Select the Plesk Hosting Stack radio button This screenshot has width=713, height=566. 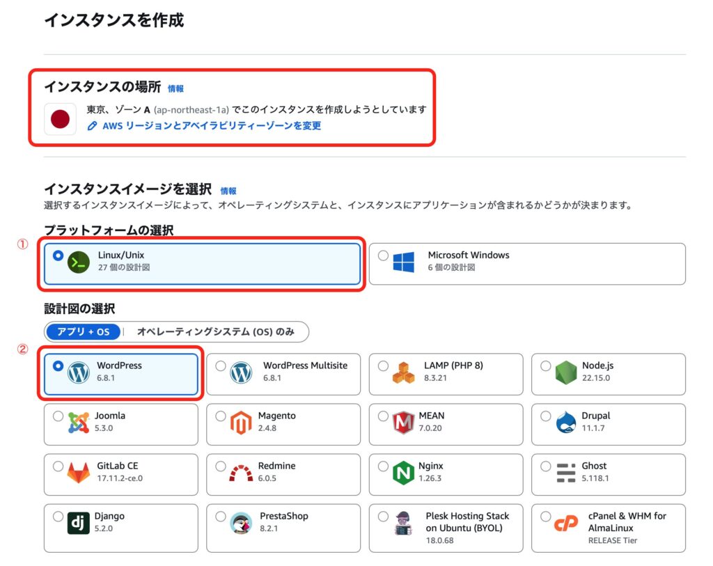[x=384, y=517]
